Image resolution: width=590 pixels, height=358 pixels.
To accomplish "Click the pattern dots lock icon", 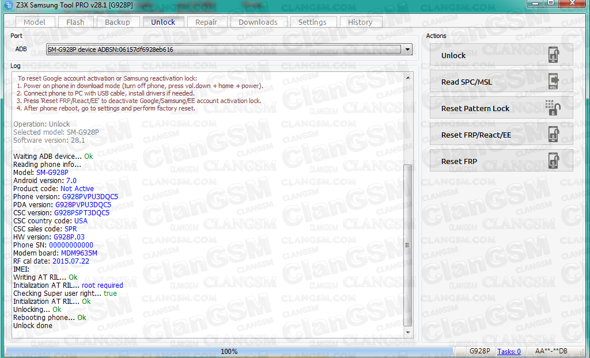I will 553,108.
